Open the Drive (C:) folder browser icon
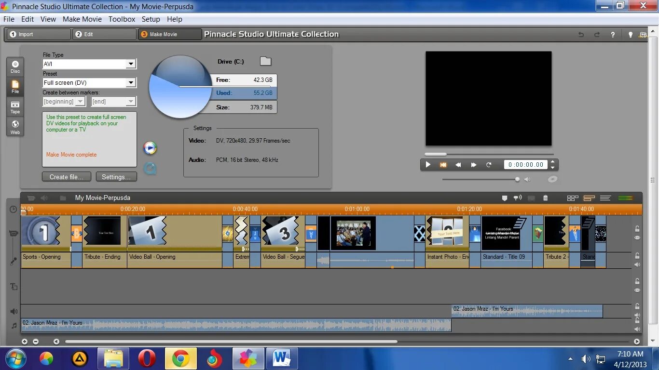The image size is (659, 370). 265,61
